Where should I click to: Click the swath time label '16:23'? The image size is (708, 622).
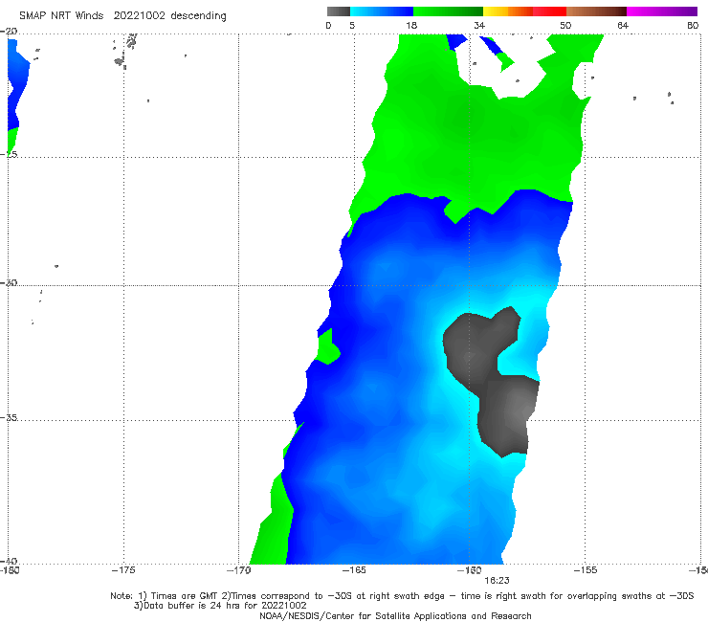(497, 581)
